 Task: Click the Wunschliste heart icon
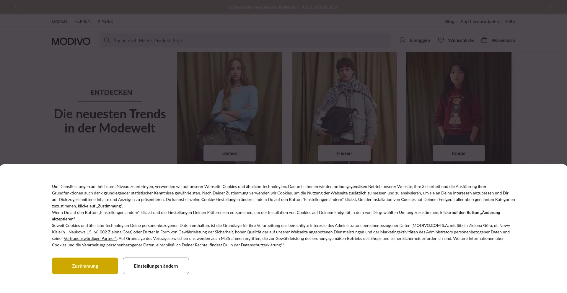[441, 40]
